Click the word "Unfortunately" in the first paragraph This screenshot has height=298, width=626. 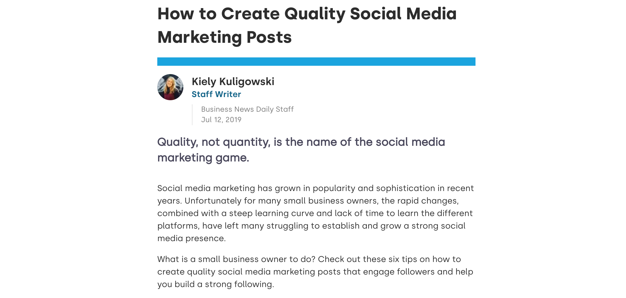(213, 201)
